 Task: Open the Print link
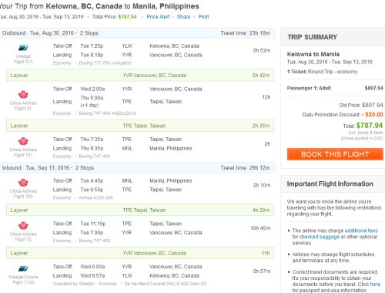[x=203, y=17]
